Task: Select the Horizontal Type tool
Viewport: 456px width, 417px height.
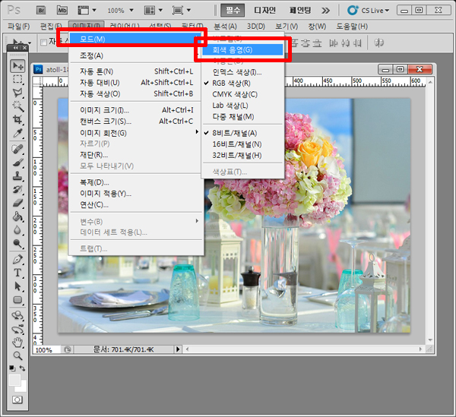Action: tap(17, 273)
